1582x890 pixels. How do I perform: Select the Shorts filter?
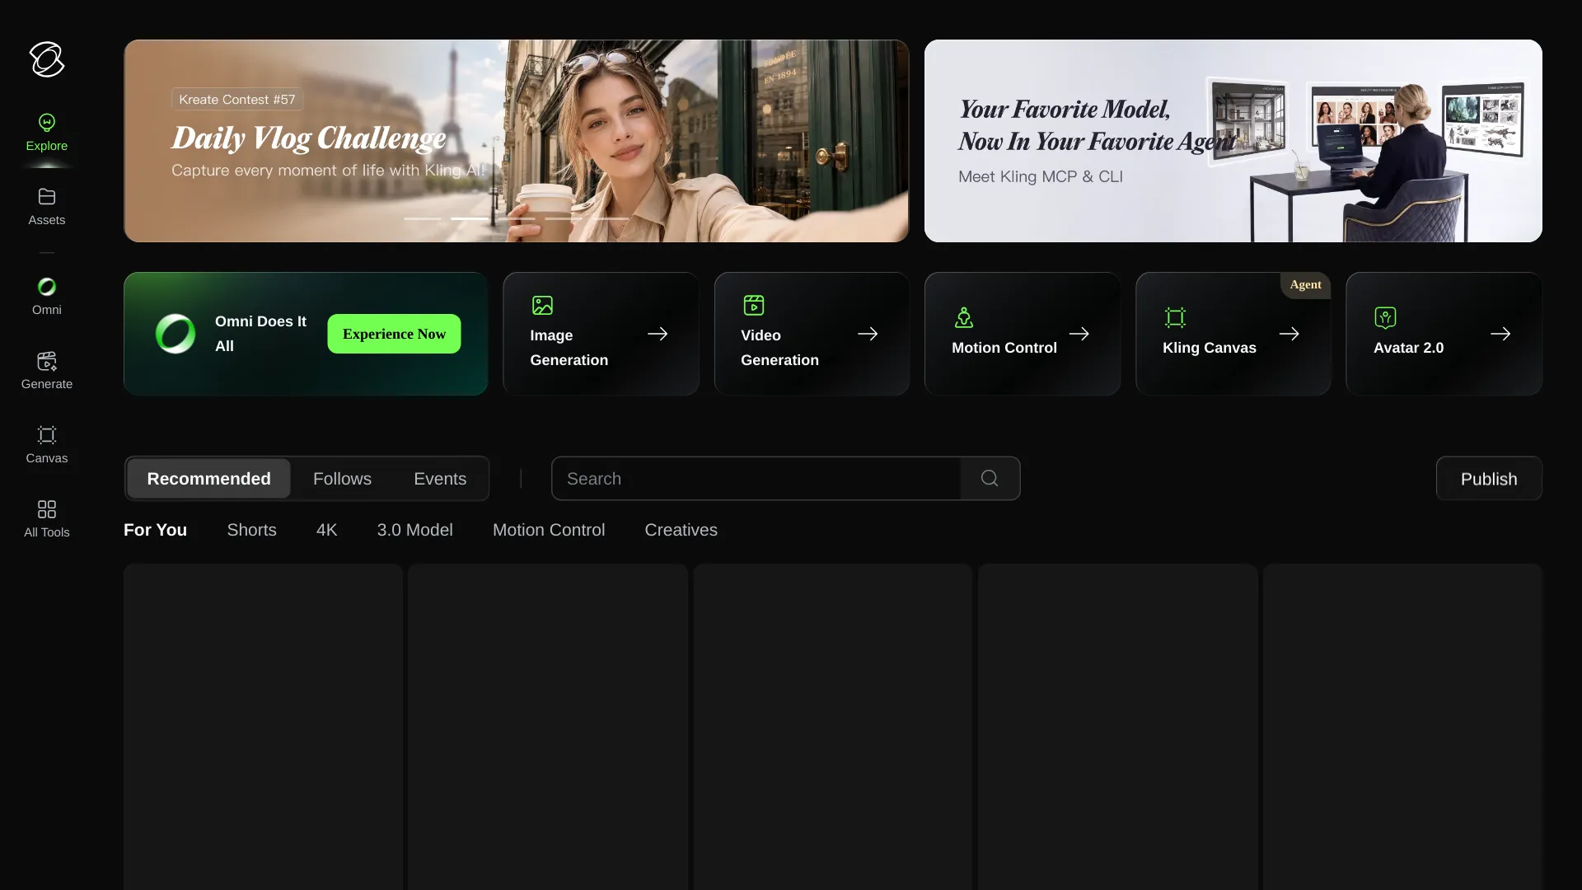tap(251, 530)
